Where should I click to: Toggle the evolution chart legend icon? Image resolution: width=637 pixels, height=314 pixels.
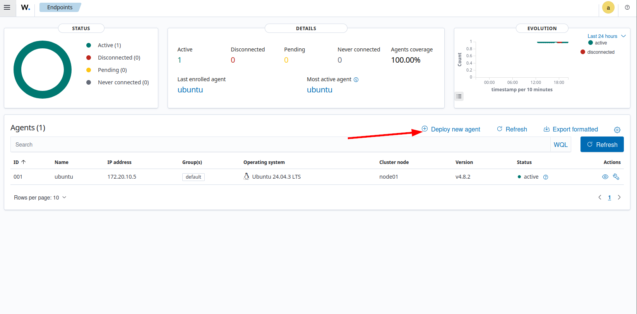pos(459,96)
